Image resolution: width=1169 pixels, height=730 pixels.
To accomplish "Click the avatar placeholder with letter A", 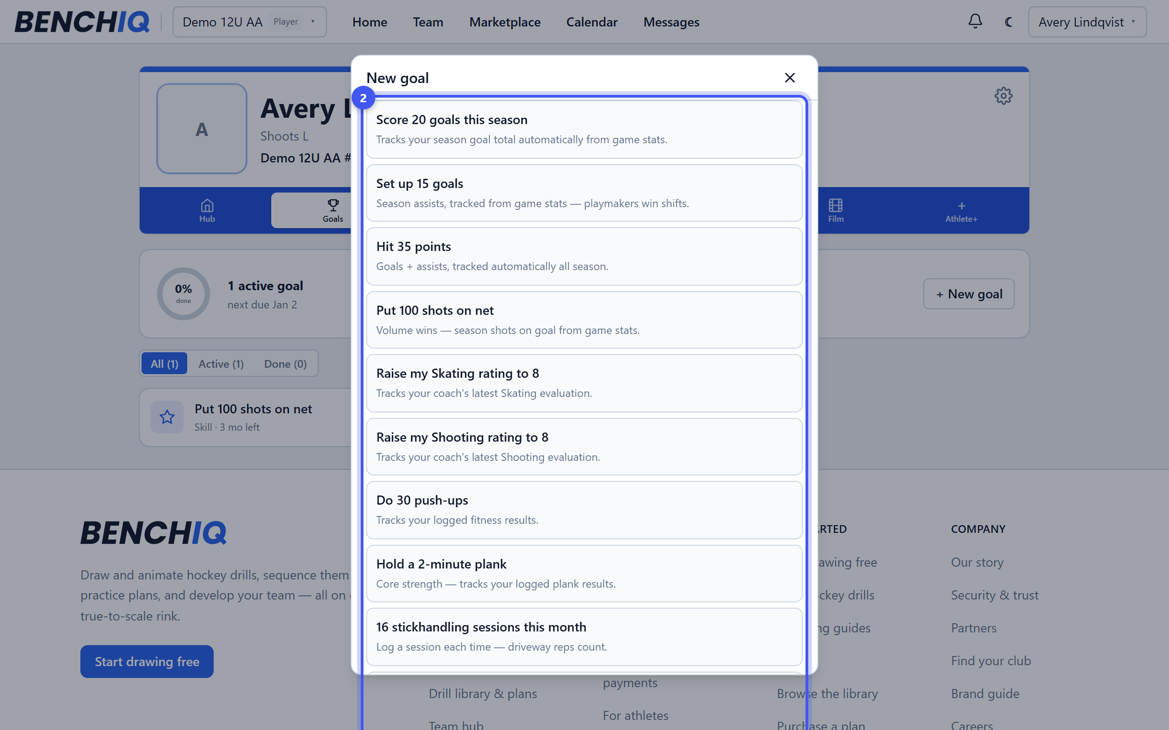I will click(x=201, y=129).
